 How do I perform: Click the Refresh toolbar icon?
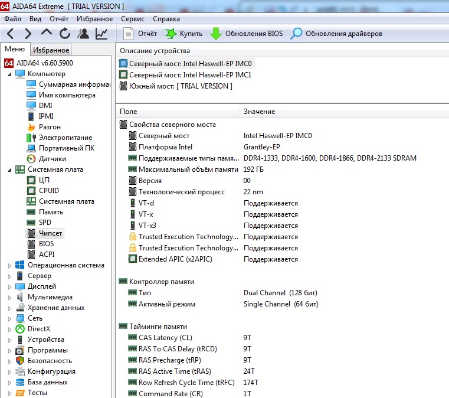[x=65, y=34]
